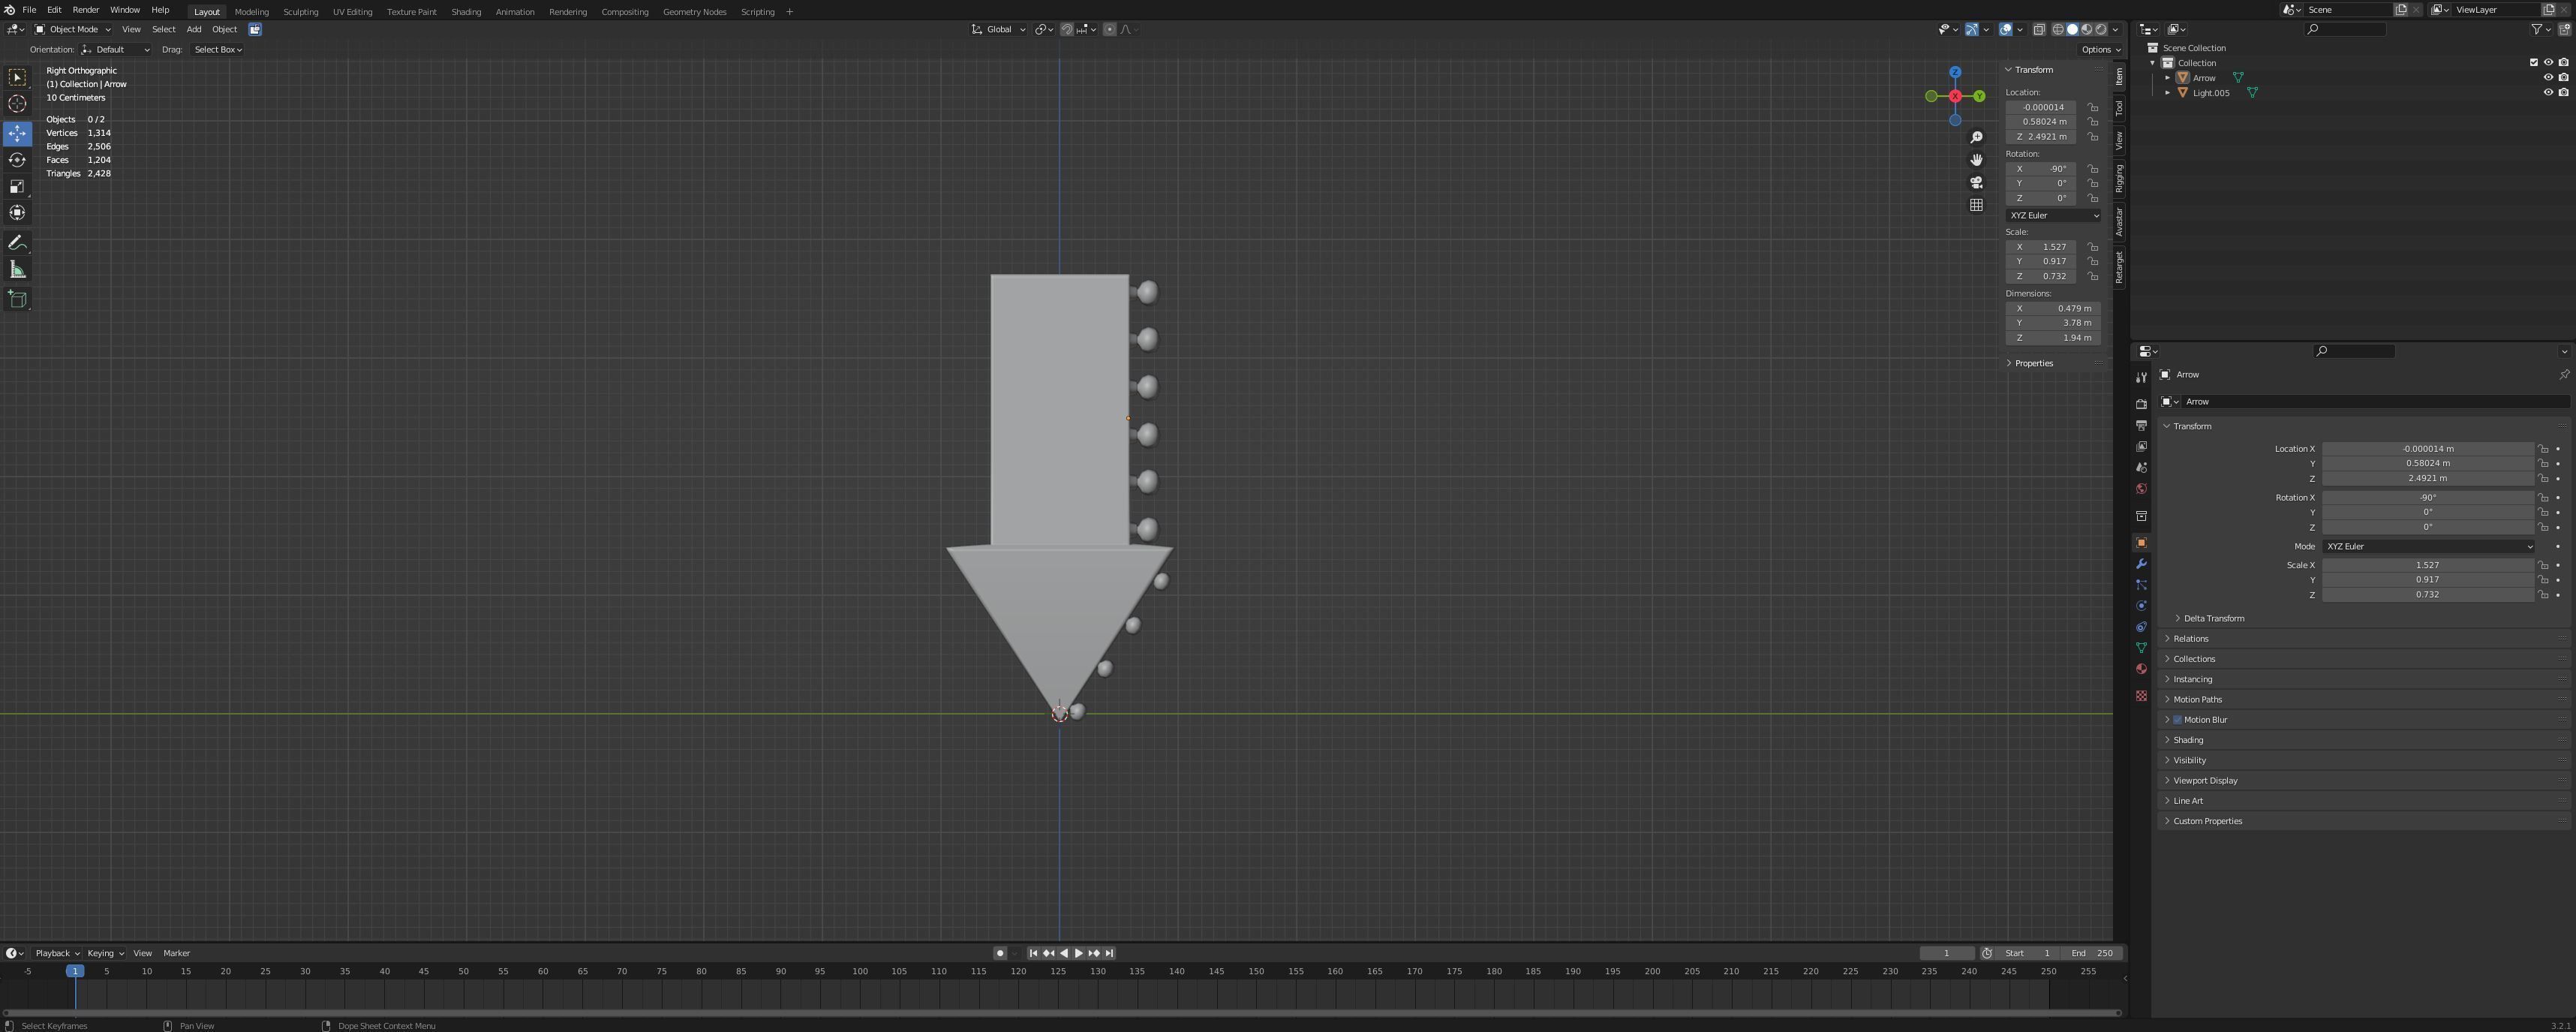Open the Render menu

85,10
